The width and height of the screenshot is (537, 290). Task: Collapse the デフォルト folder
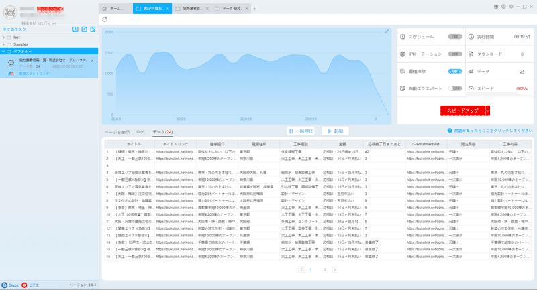coord(3,52)
